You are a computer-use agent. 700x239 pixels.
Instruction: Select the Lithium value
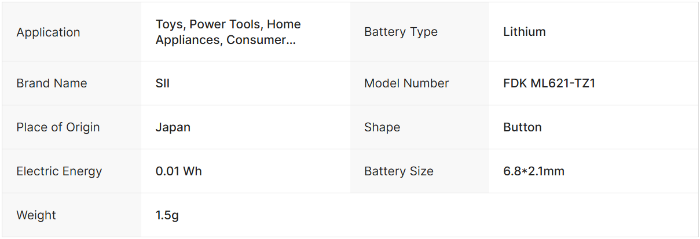coord(525,32)
